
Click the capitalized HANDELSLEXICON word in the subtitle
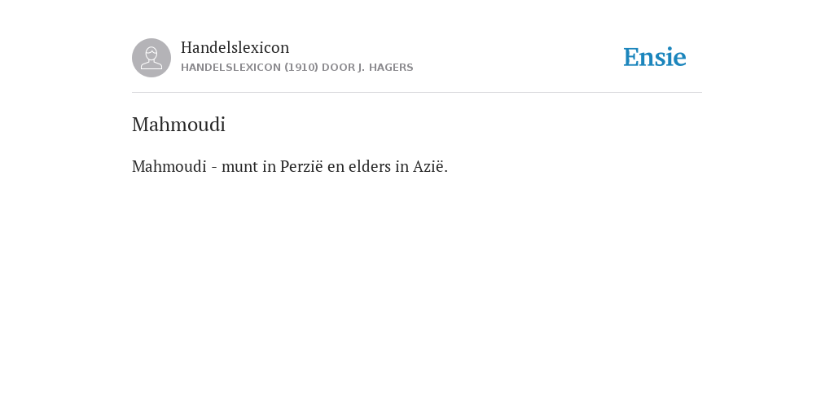pyautogui.click(x=230, y=68)
